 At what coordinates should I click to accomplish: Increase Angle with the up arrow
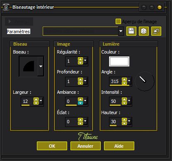pos(124,79)
